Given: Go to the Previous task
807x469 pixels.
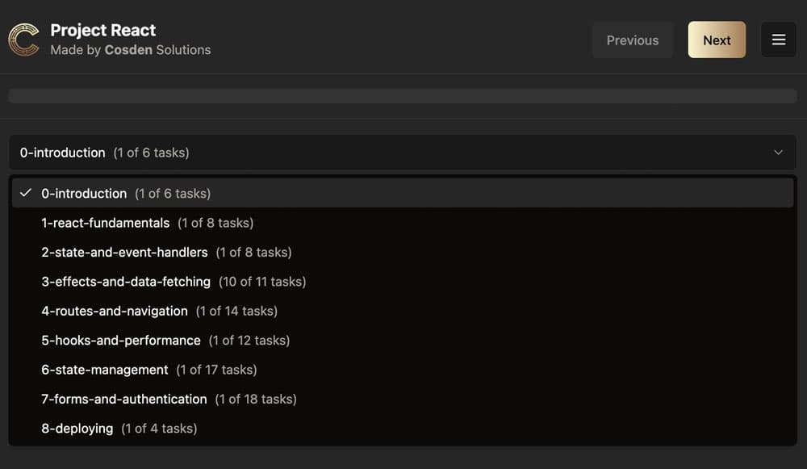Looking at the screenshot, I should (633, 40).
